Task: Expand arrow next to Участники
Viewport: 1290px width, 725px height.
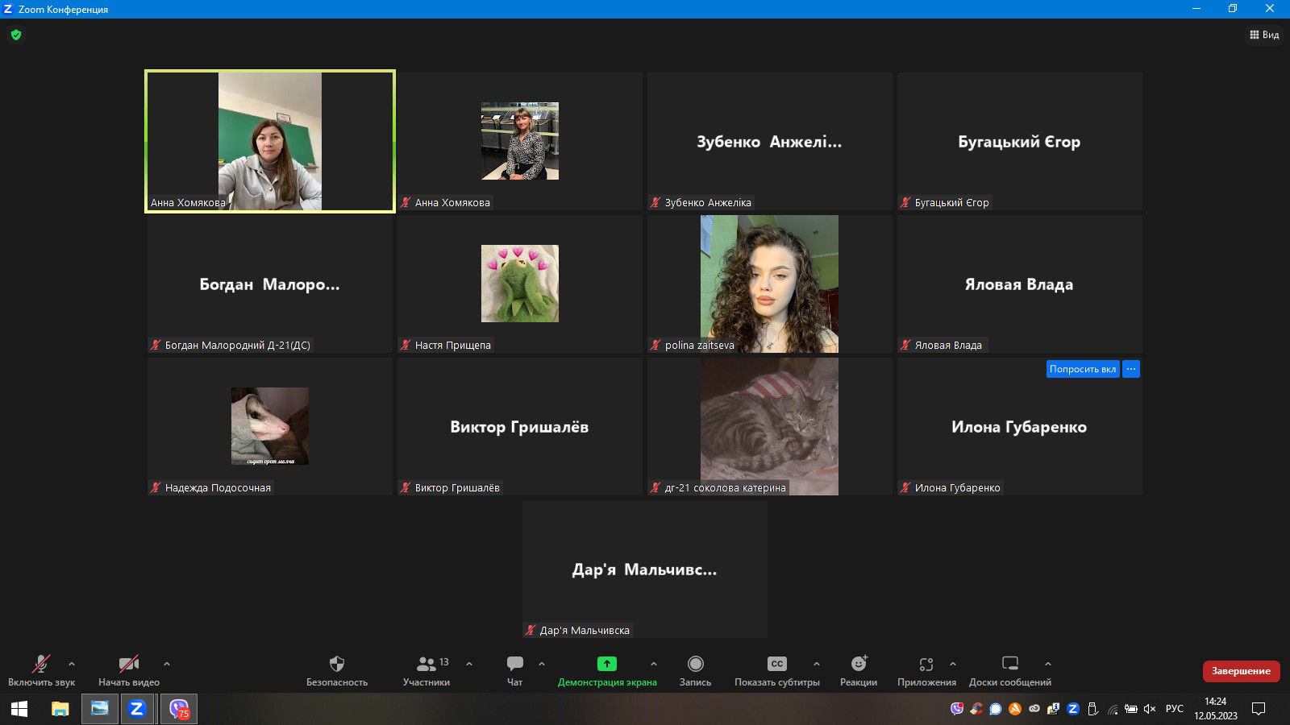Action: (469, 664)
